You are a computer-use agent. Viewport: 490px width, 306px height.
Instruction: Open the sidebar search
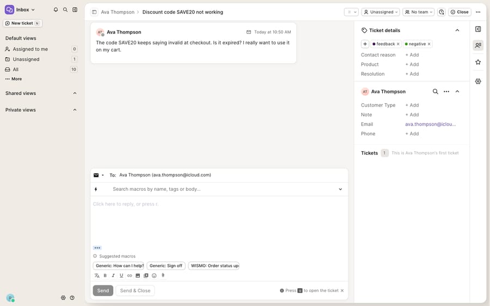[x=65, y=10]
